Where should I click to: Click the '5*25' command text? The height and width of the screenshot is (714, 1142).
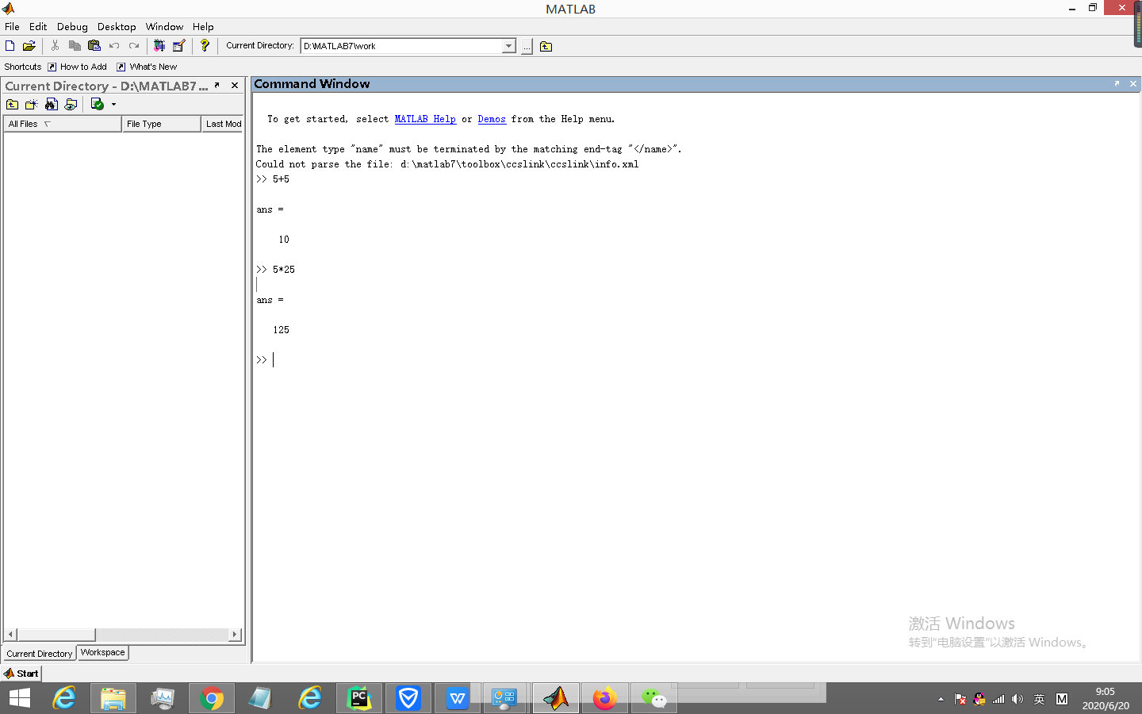pos(284,270)
